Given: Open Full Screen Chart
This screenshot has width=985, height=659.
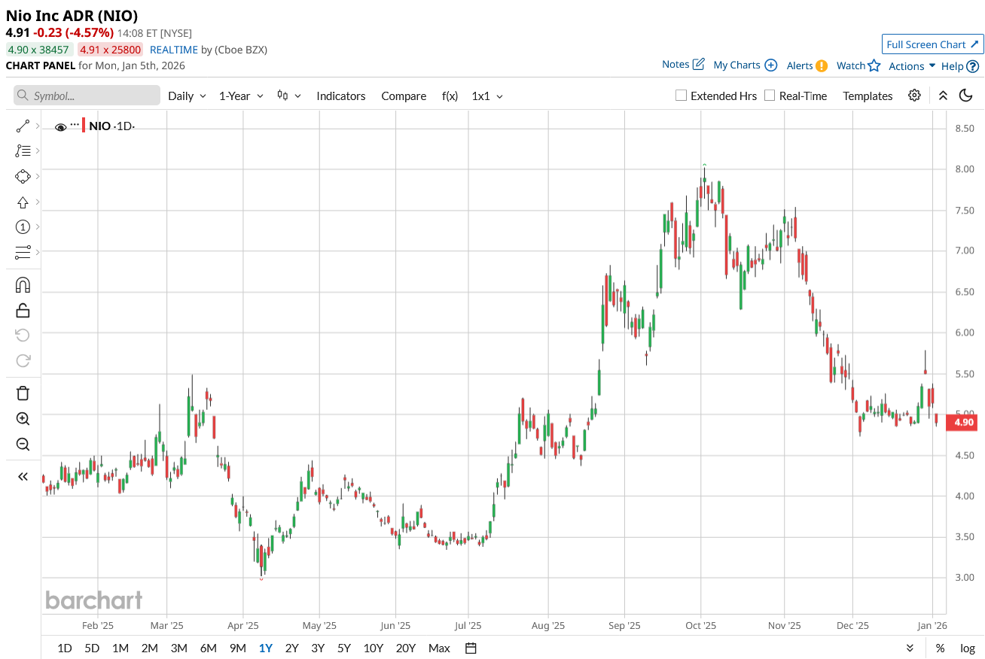Looking at the screenshot, I should [932, 44].
